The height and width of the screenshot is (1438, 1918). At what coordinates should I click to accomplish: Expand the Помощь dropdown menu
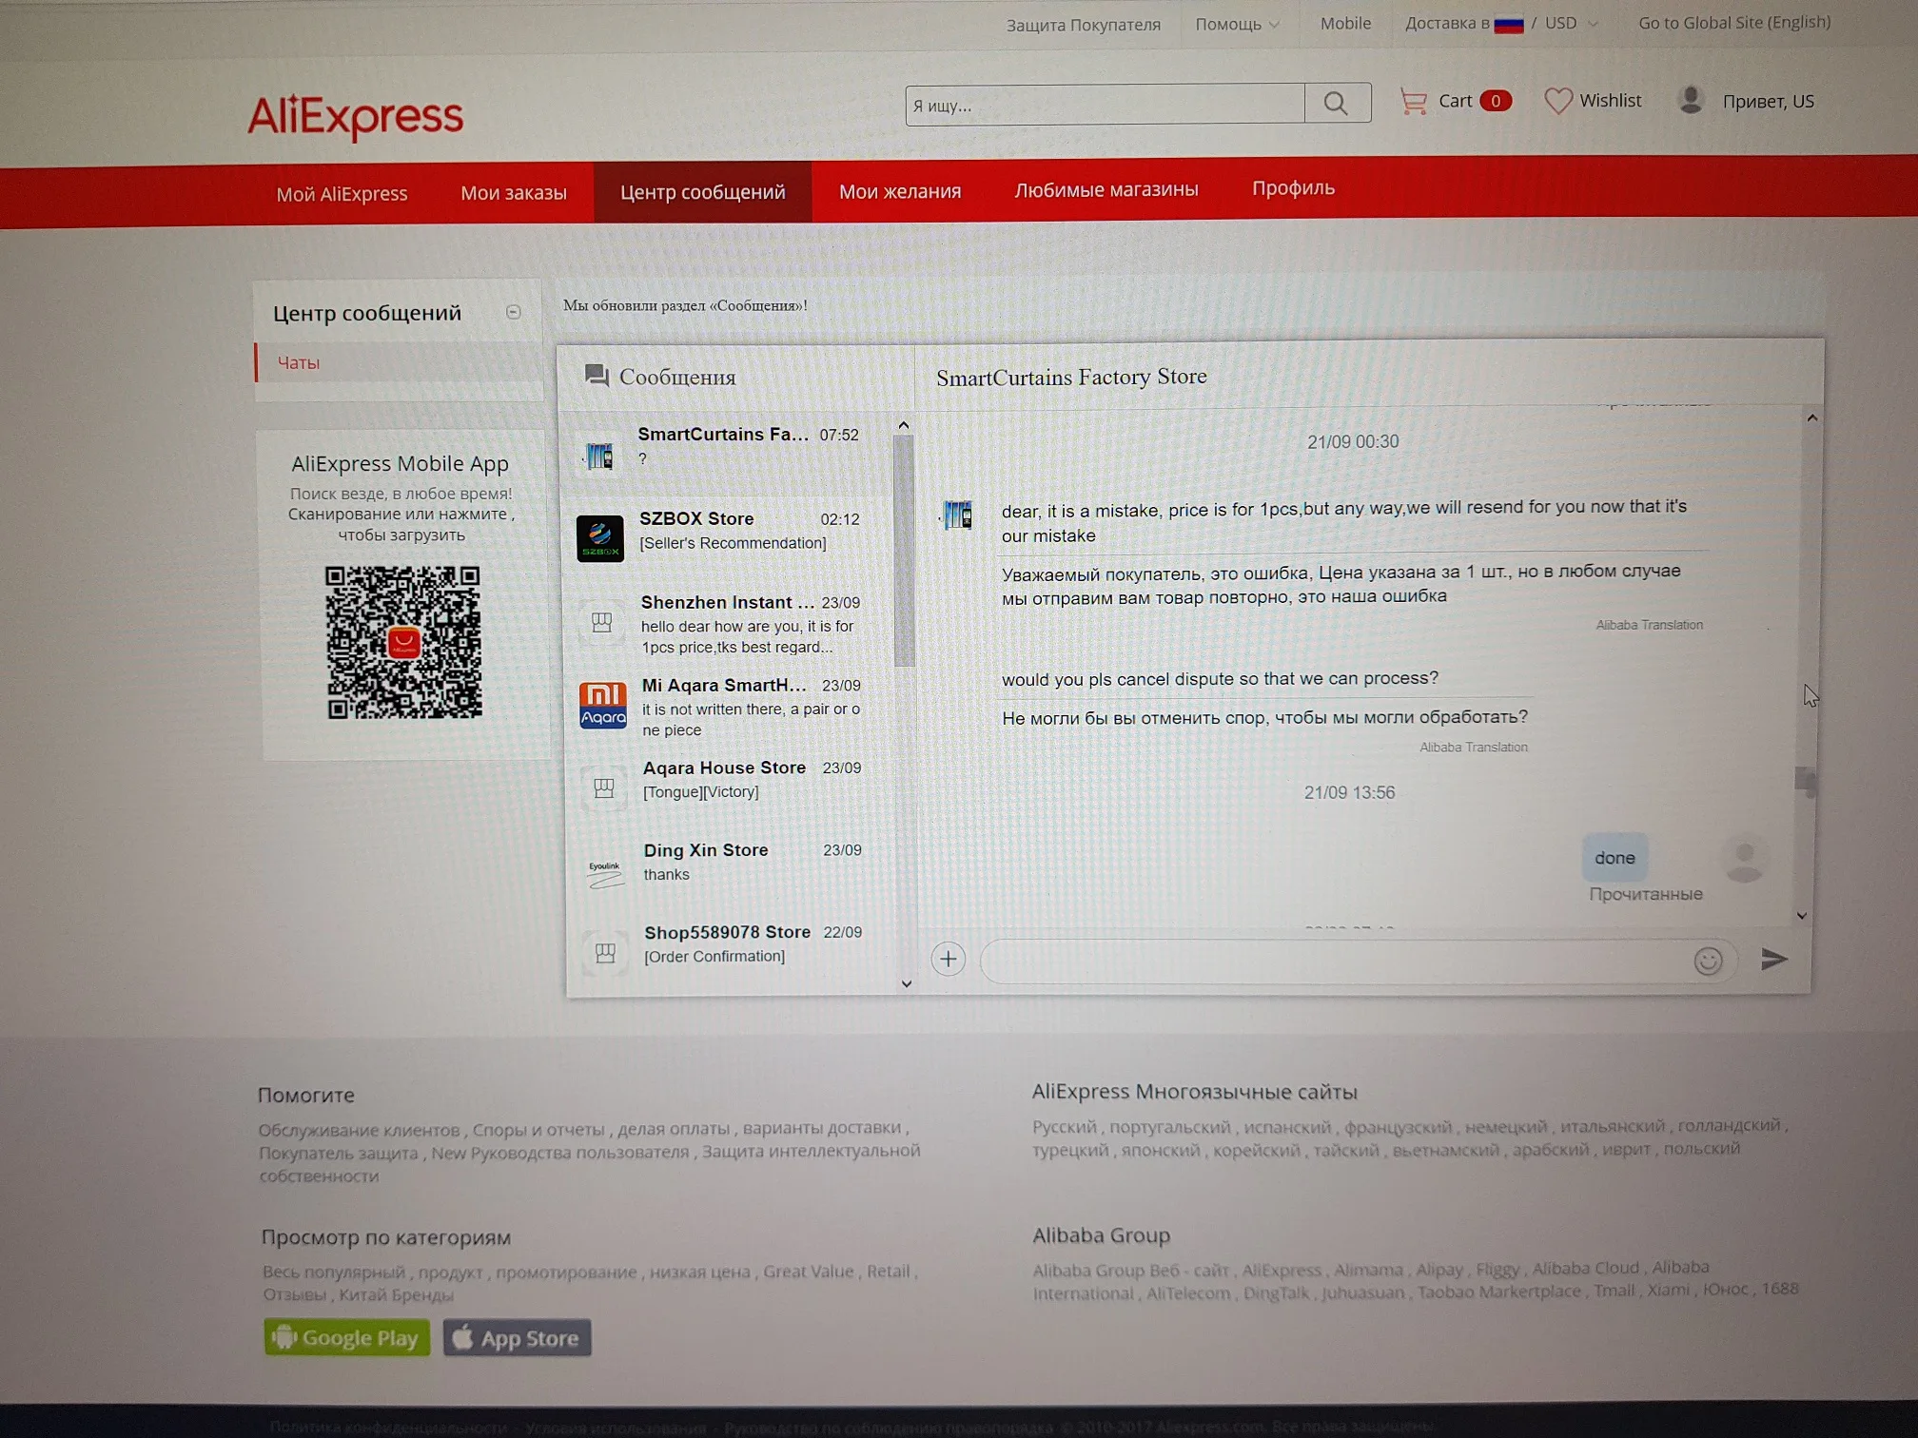(1236, 24)
